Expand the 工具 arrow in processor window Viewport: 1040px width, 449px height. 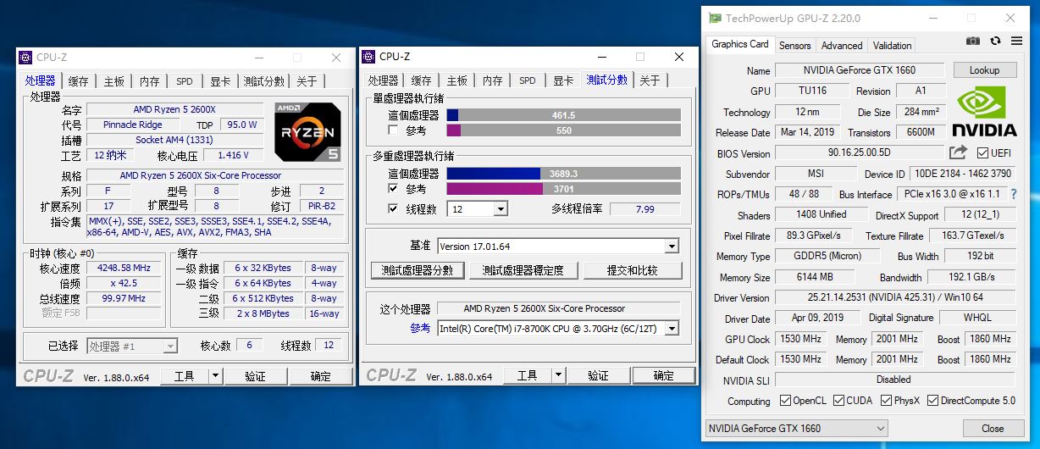click(215, 376)
